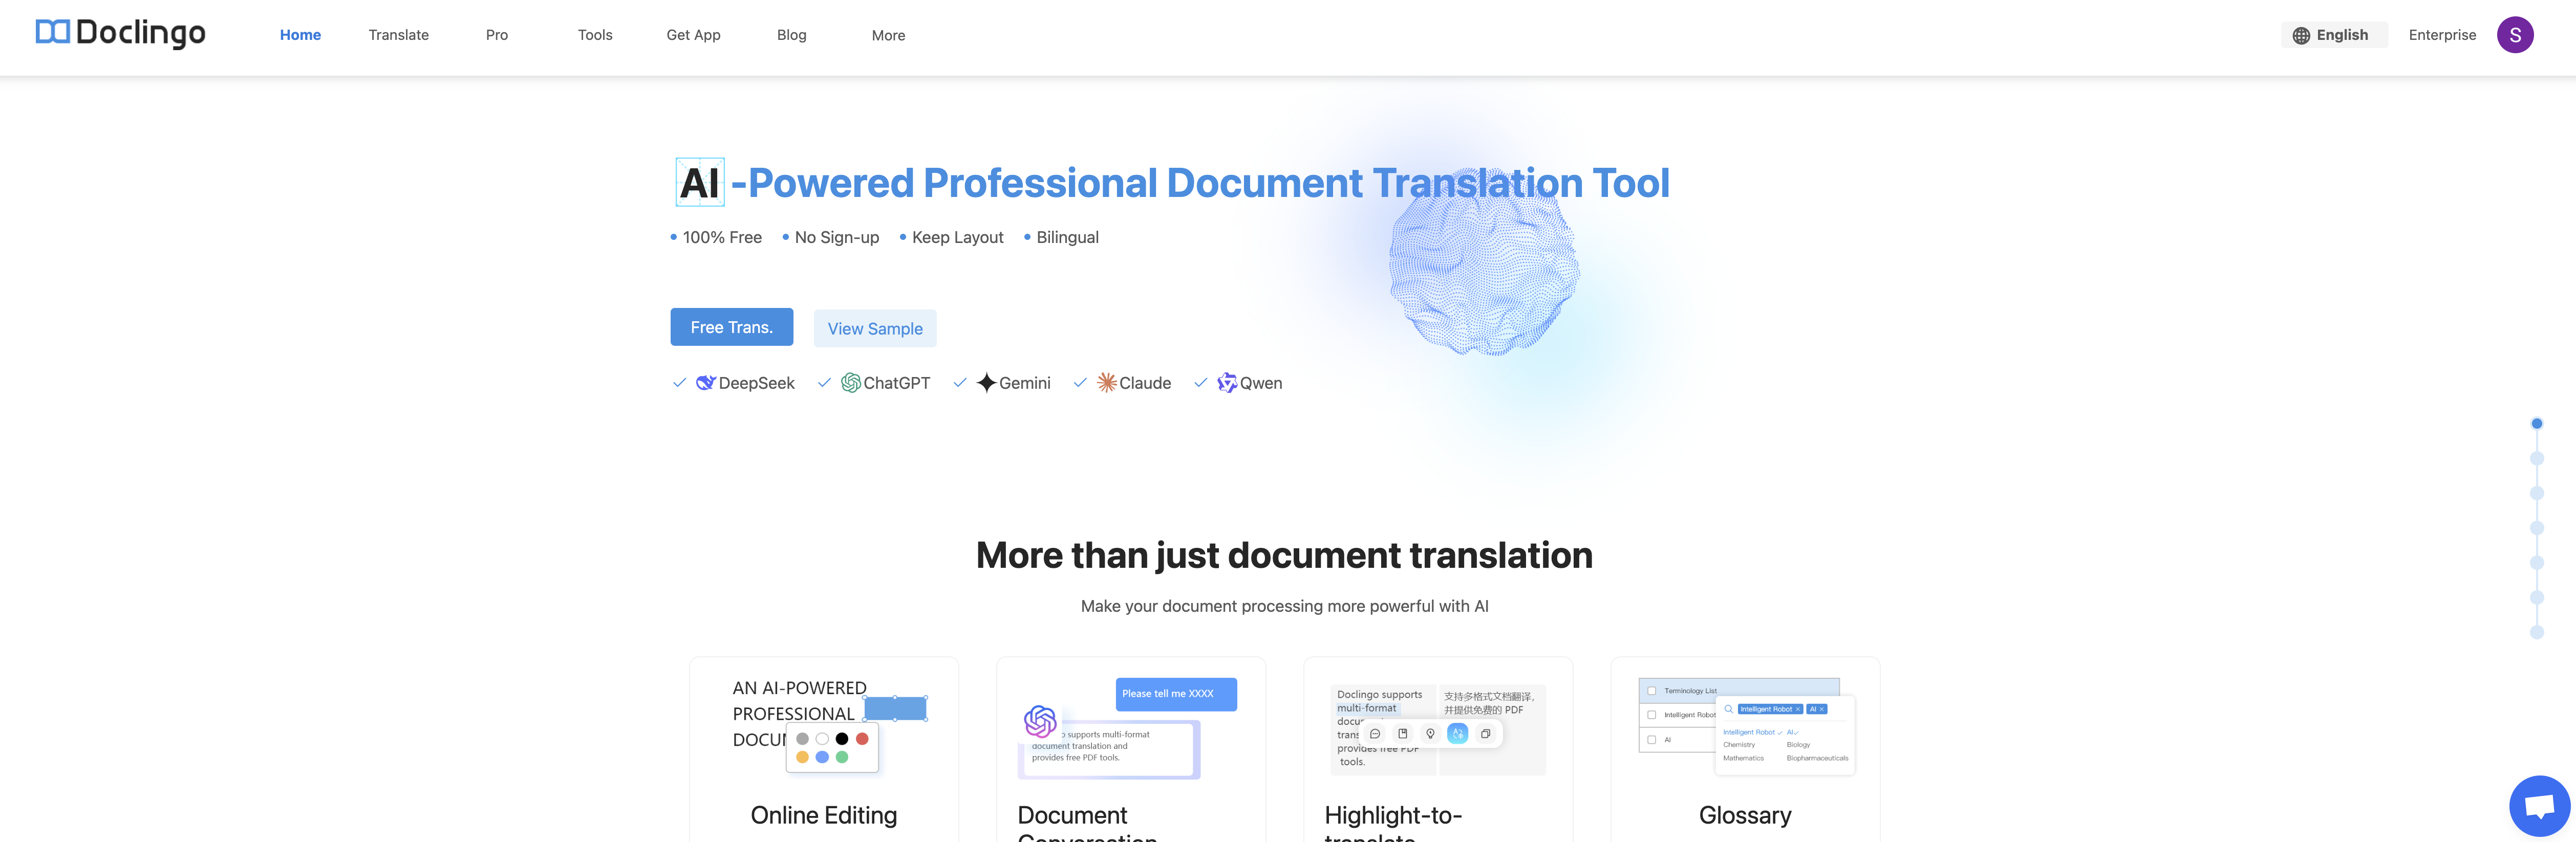Open the Tools dropdown in the navbar
2576x842 pixels.
pyautogui.click(x=594, y=34)
